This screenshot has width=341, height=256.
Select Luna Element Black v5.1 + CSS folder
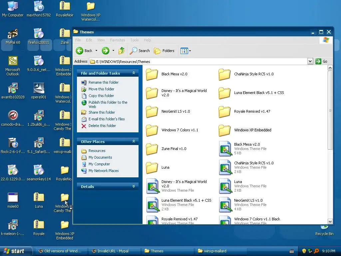tap(224, 93)
